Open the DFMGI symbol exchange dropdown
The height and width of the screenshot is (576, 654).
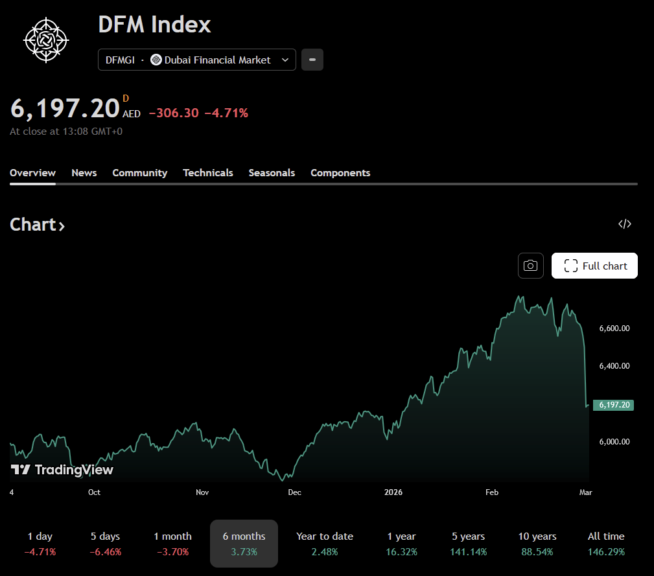pyautogui.click(x=197, y=60)
